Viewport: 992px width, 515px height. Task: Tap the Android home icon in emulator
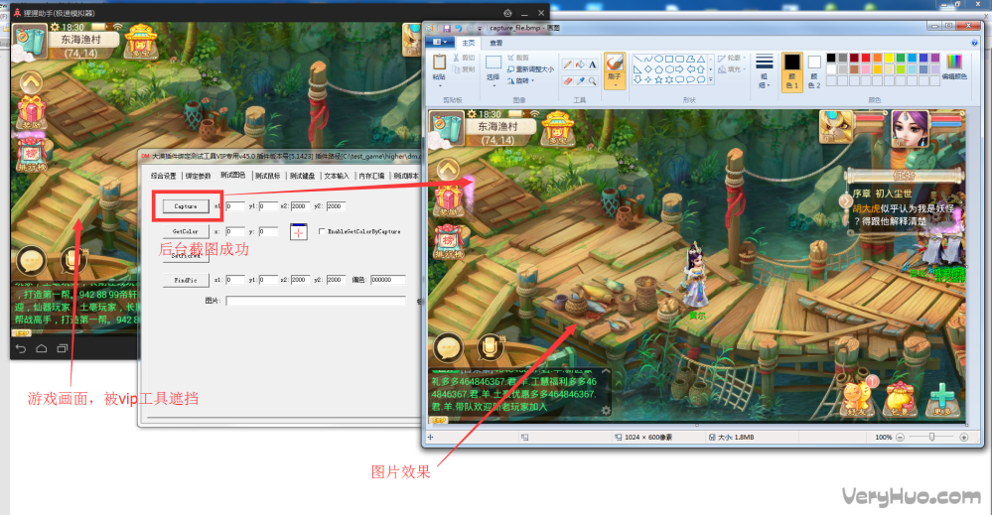point(42,348)
